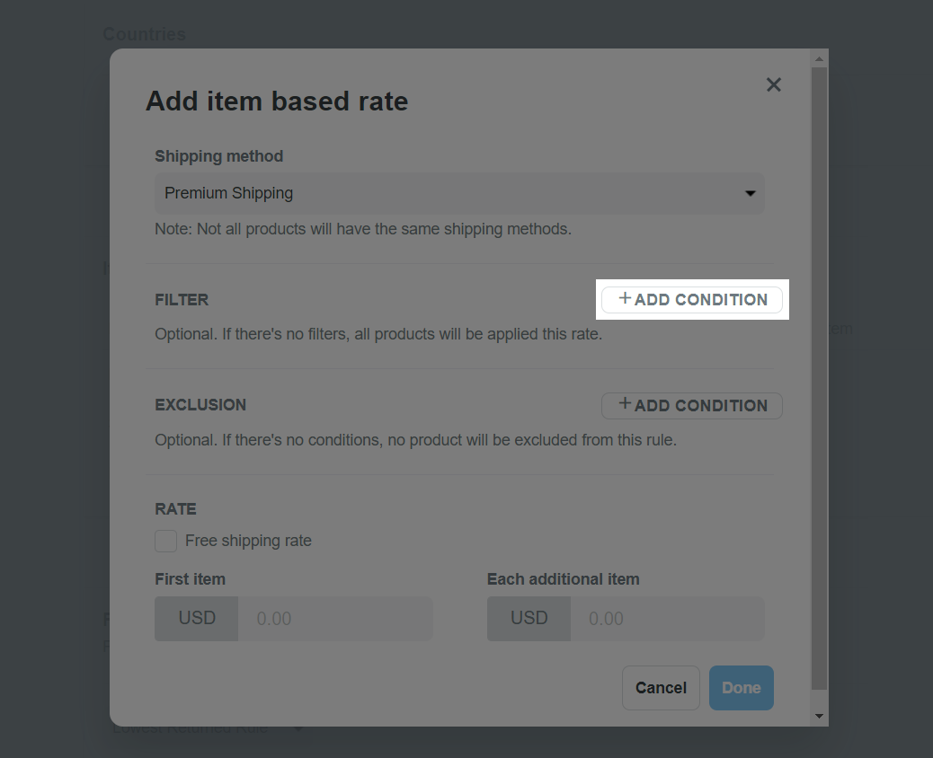
Task: Open the Shipping method dropdown
Action: point(459,193)
